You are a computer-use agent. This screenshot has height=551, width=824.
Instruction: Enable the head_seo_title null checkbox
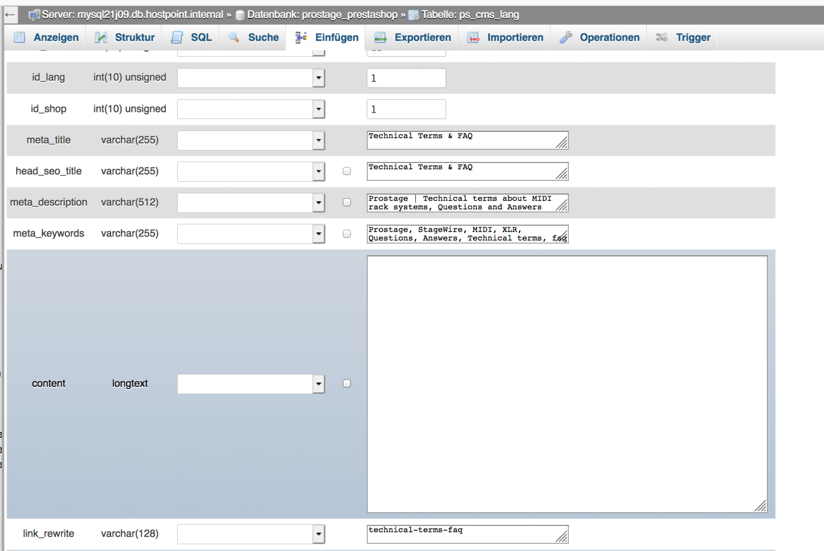coord(347,171)
